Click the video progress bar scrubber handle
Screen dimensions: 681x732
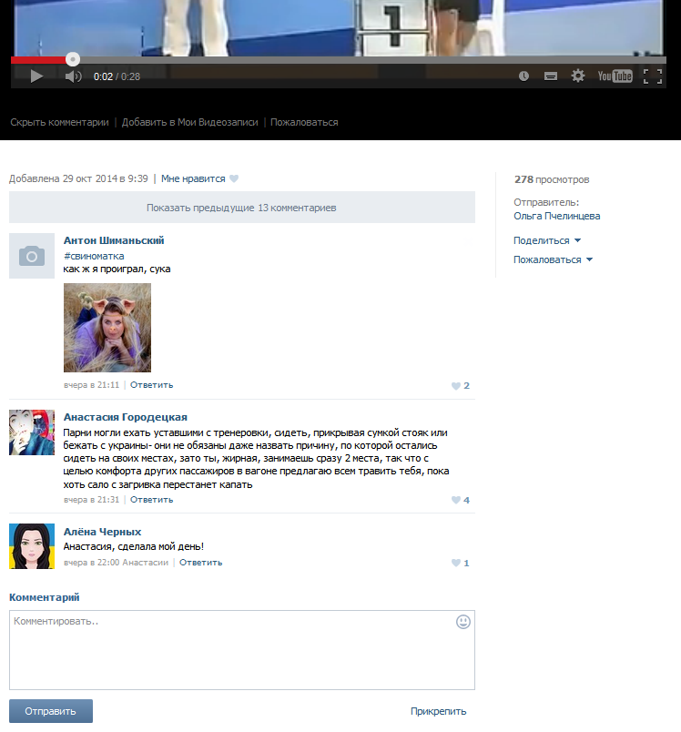(x=72, y=59)
